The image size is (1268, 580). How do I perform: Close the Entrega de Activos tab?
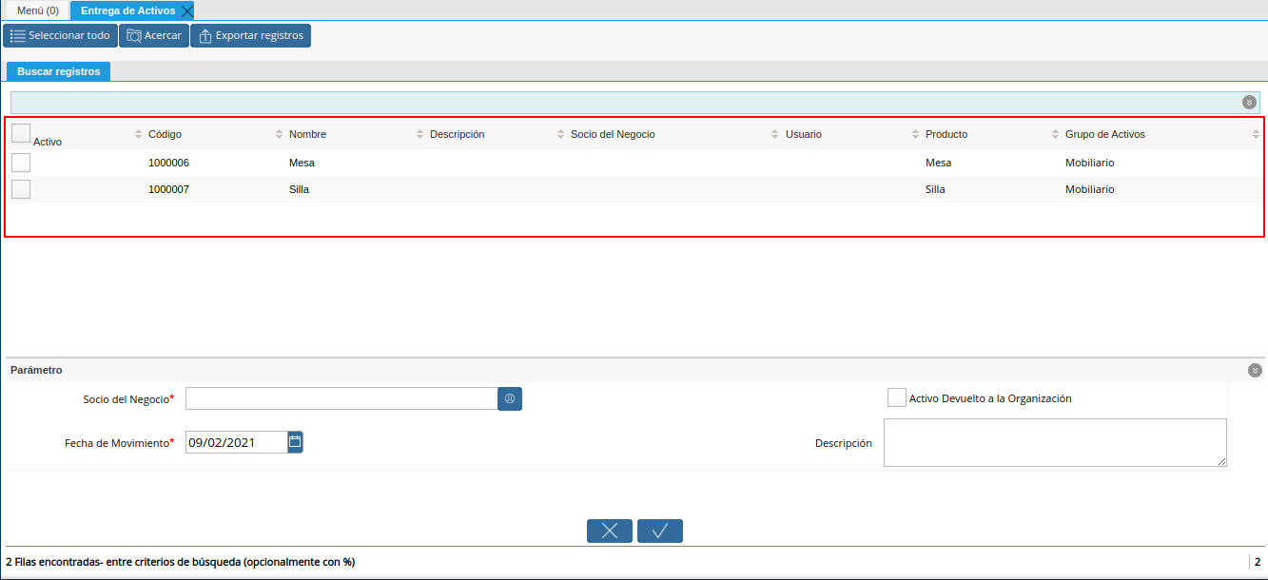pos(186,11)
